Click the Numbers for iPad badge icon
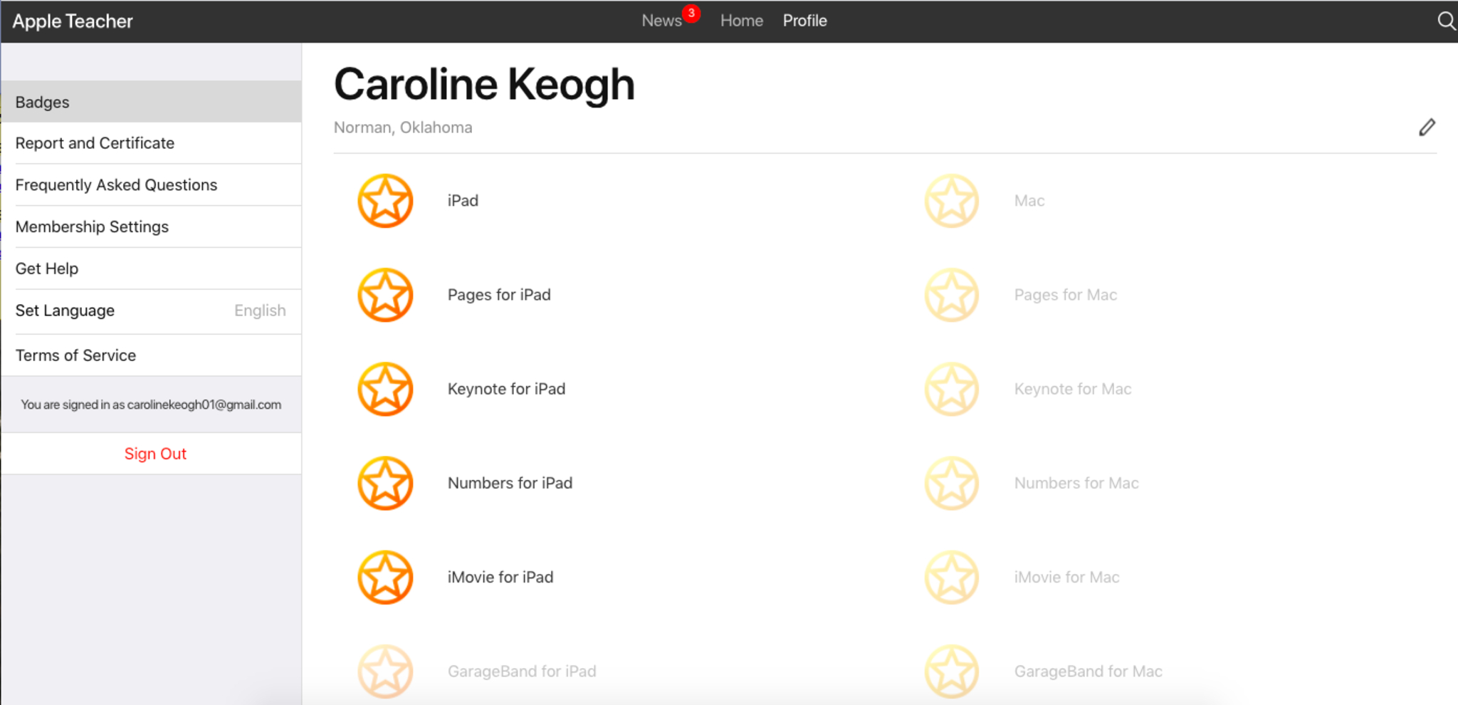The width and height of the screenshot is (1458, 705). click(385, 483)
